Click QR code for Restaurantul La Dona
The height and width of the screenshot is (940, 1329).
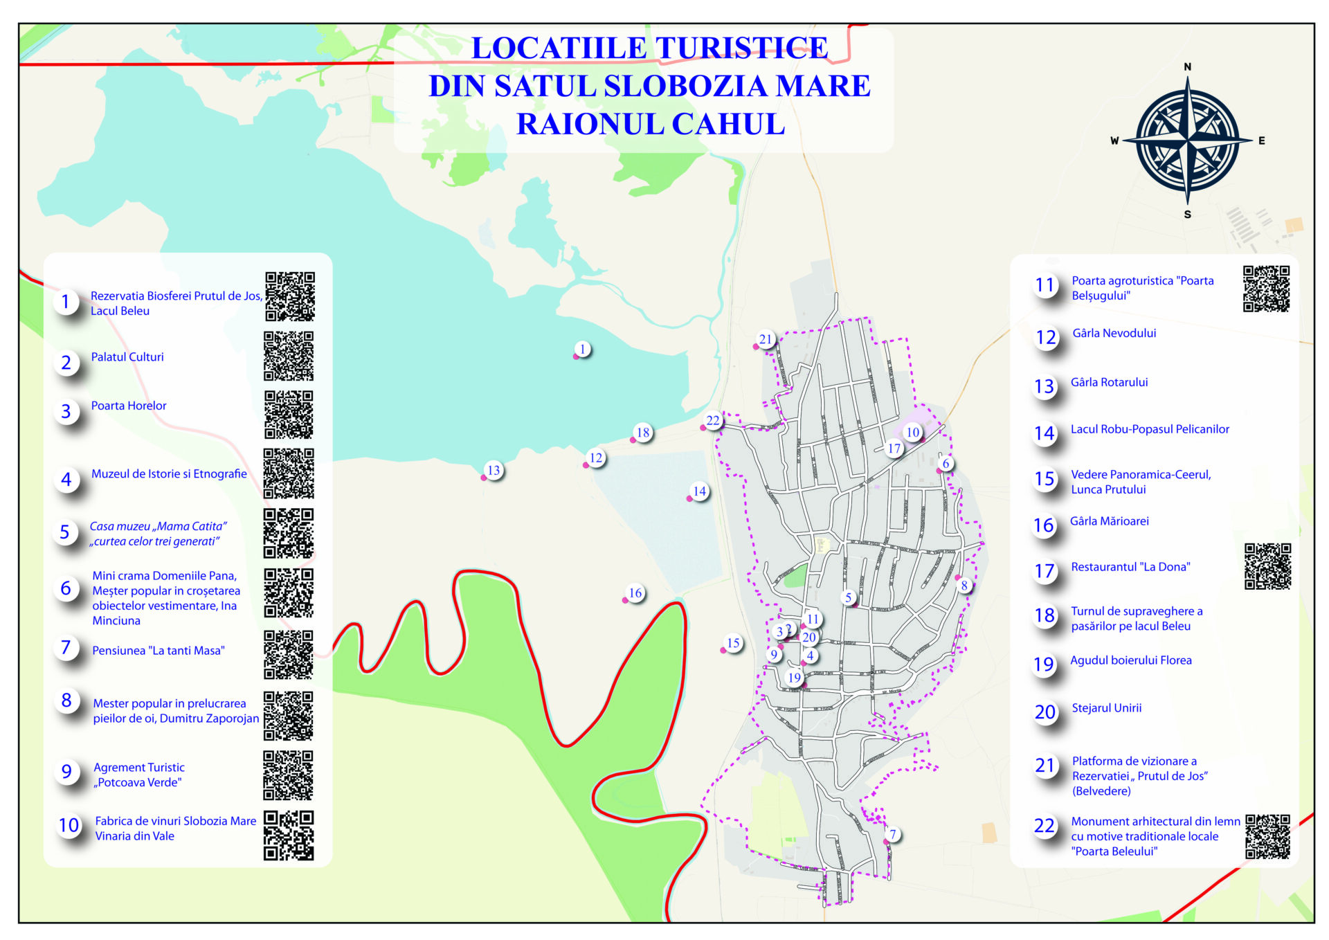pos(1267,566)
